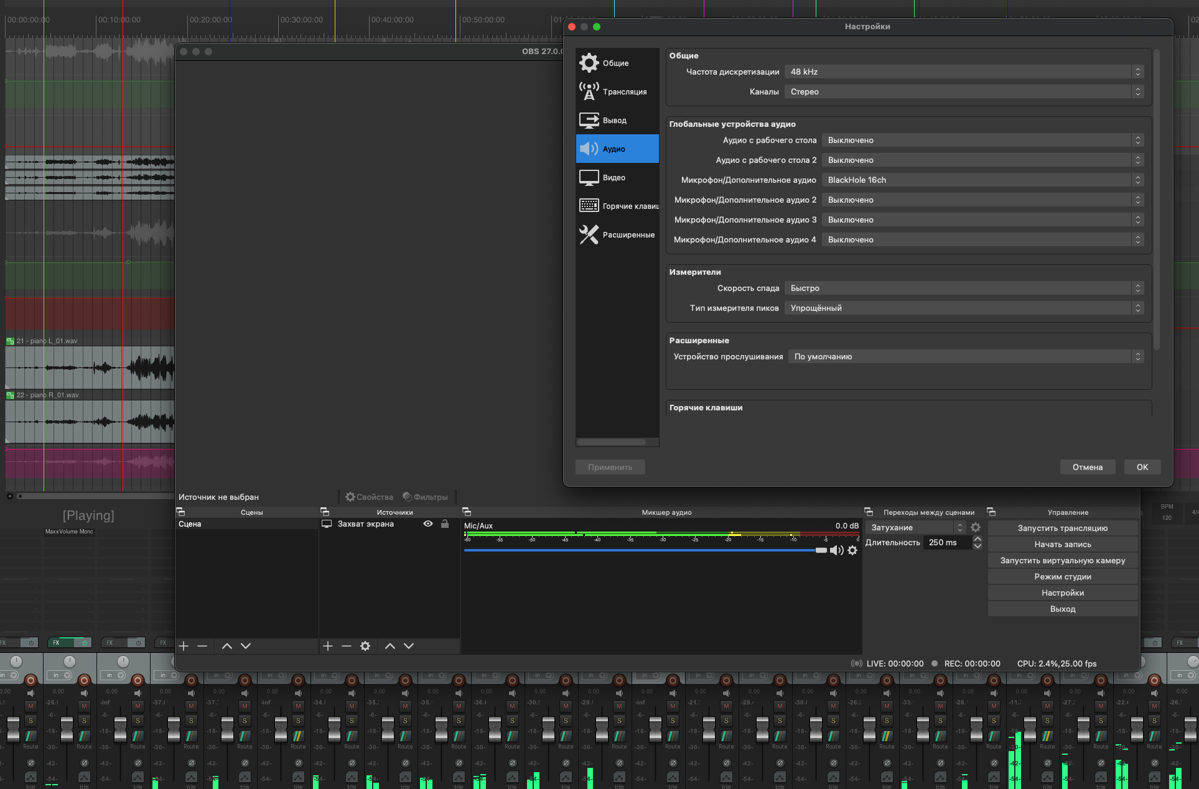Remove source with minus icon
The width and height of the screenshot is (1199, 789).
[x=347, y=646]
